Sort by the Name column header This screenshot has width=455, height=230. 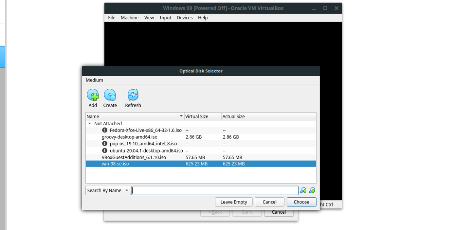pyautogui.click(x=135, y=117)
